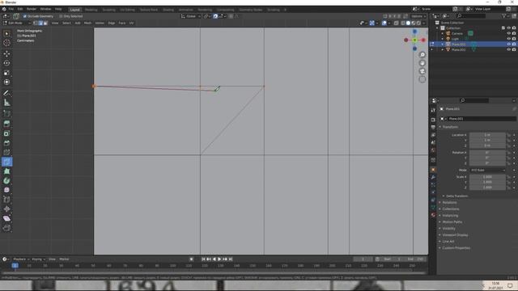Select the Move tool
The image size is (518, 291).
tap(6, 54)
